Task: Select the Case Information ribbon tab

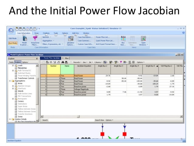Action: pyautogui.click(x=24, y=33)
